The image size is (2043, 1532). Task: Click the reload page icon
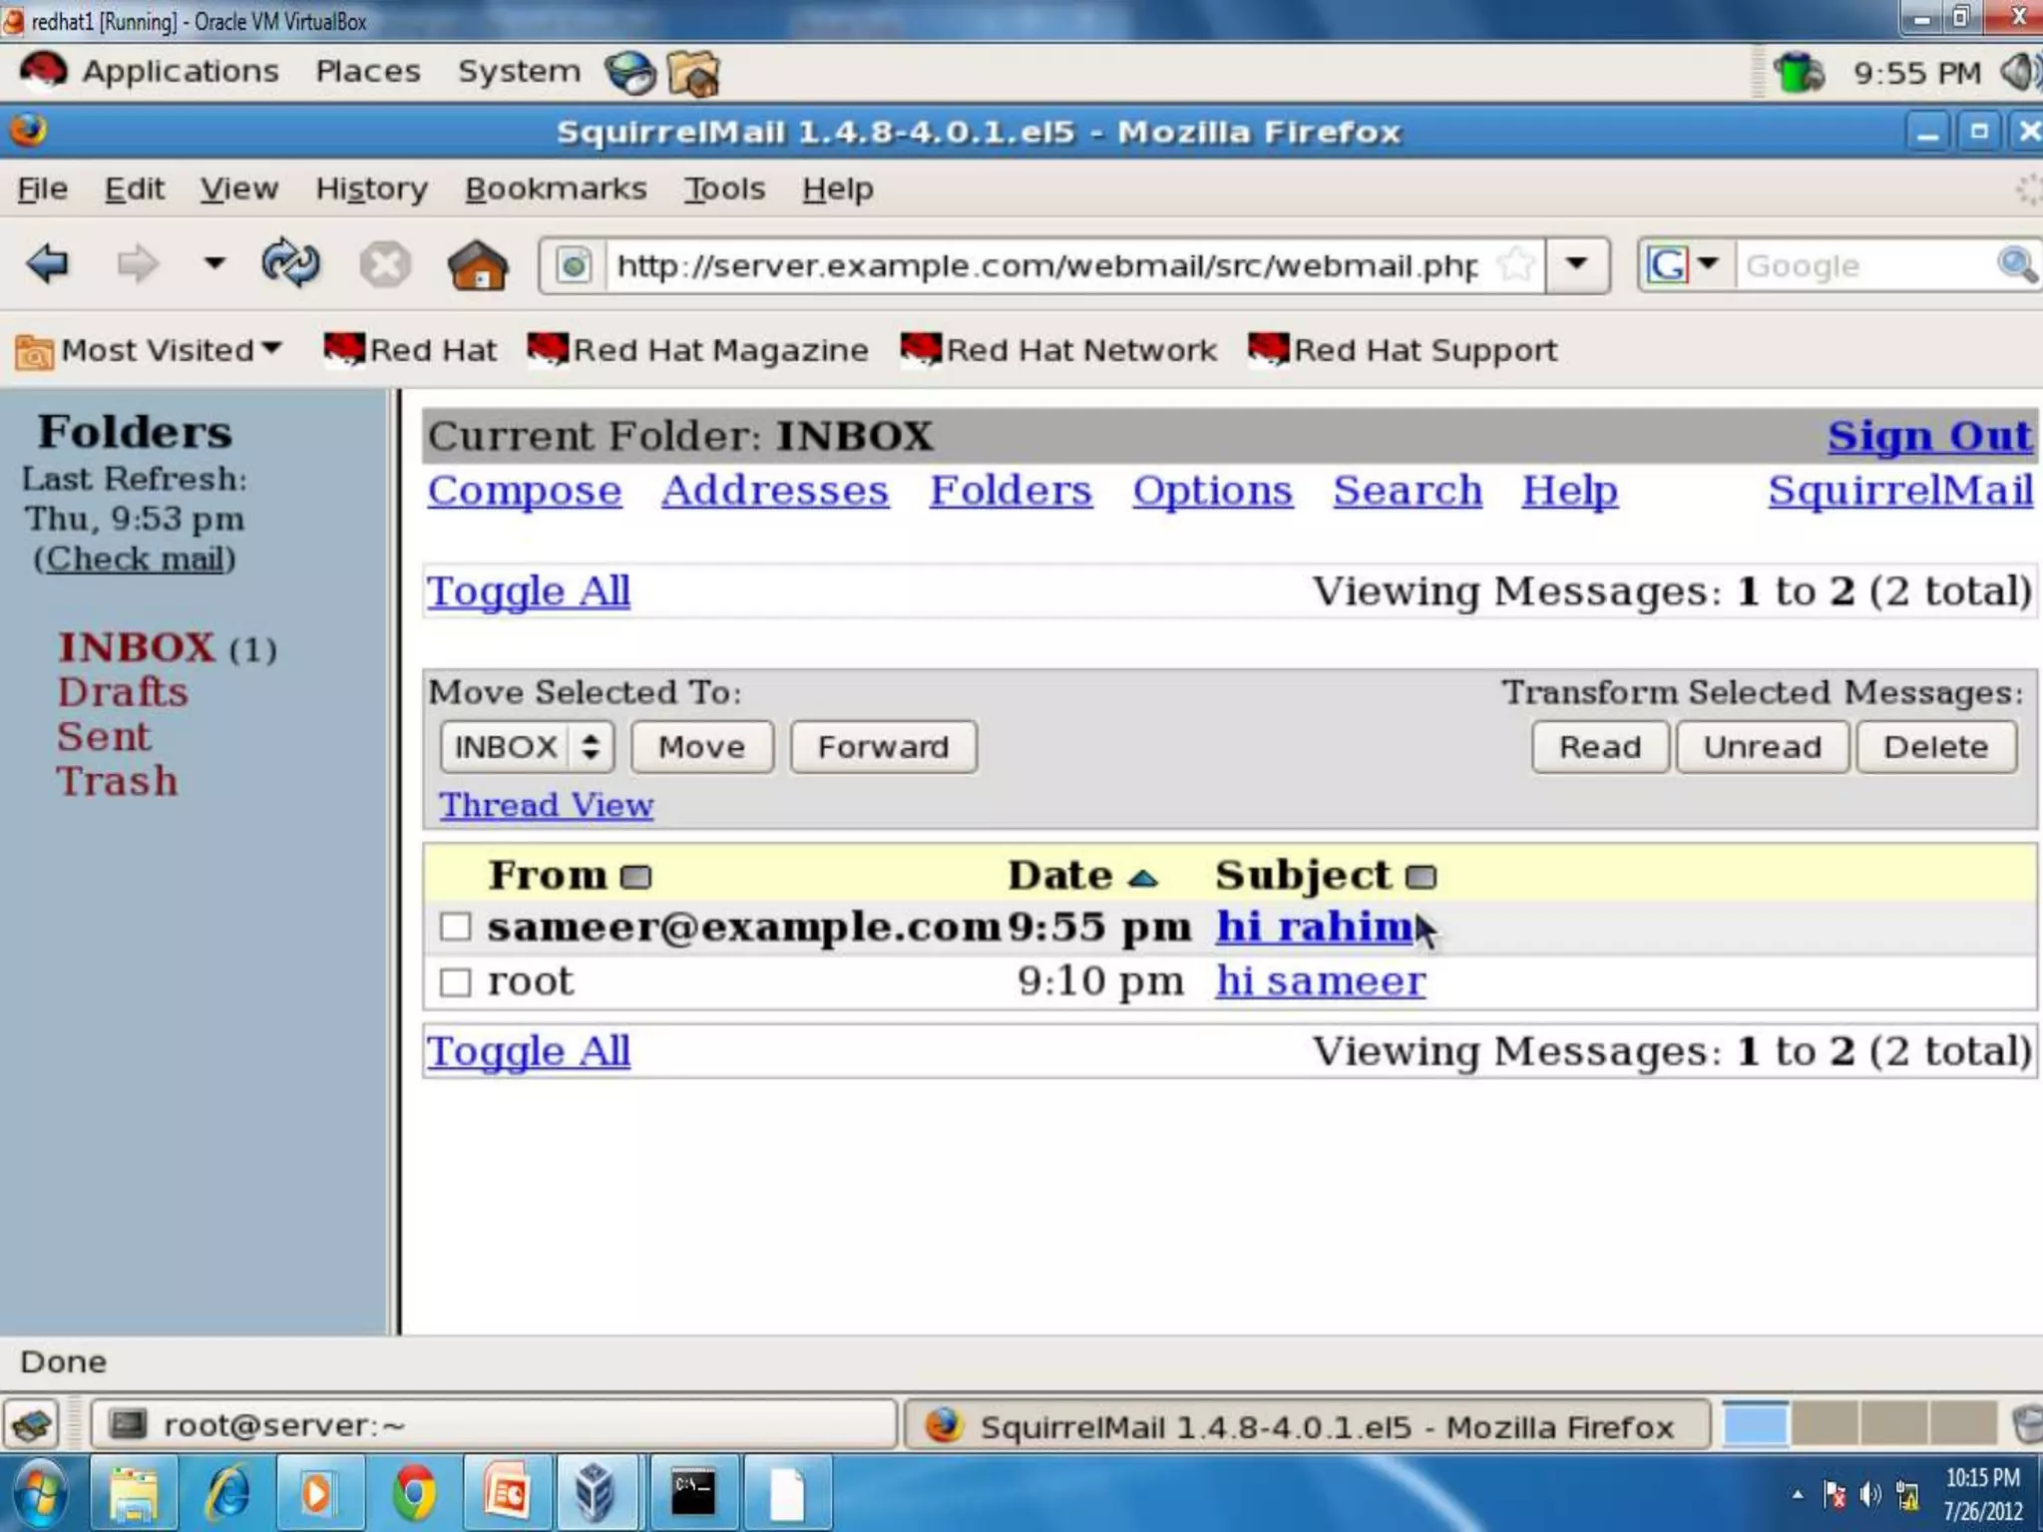pyautogui.click(x=289, y=265)
